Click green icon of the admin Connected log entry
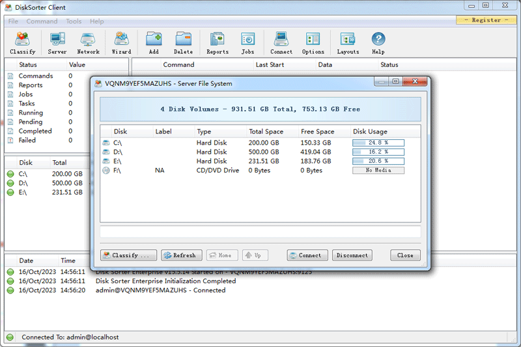 tap(10, 290)
